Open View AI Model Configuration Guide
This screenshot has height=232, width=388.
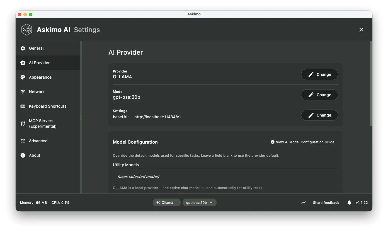[302, 142]
